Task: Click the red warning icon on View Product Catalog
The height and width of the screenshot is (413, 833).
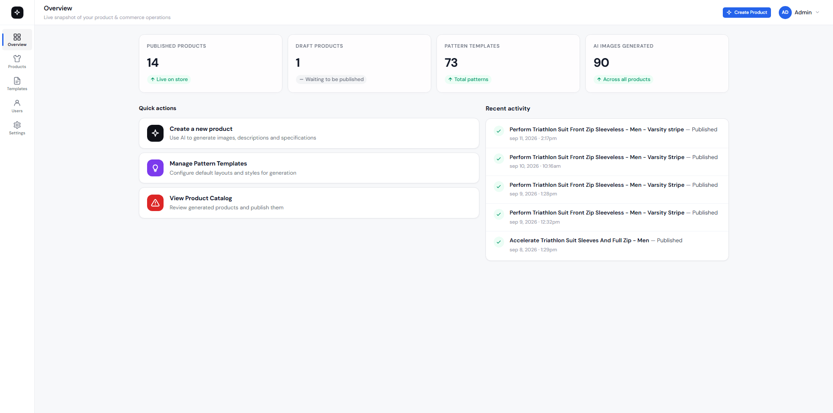Action: tap(155, 203)
